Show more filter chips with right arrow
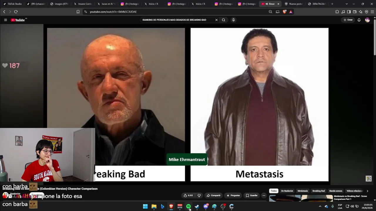The height and width of the screenshot is (211, 376). coord(367,191)
